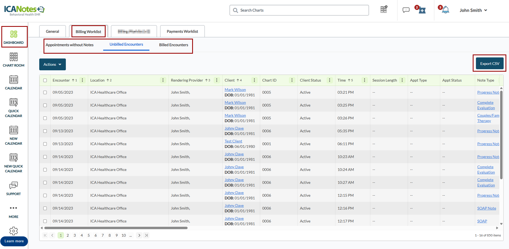The height and width of the screenshot is (249, 509).
Task: Switch to Billed Encounters sub-tab
Action: 173,45
